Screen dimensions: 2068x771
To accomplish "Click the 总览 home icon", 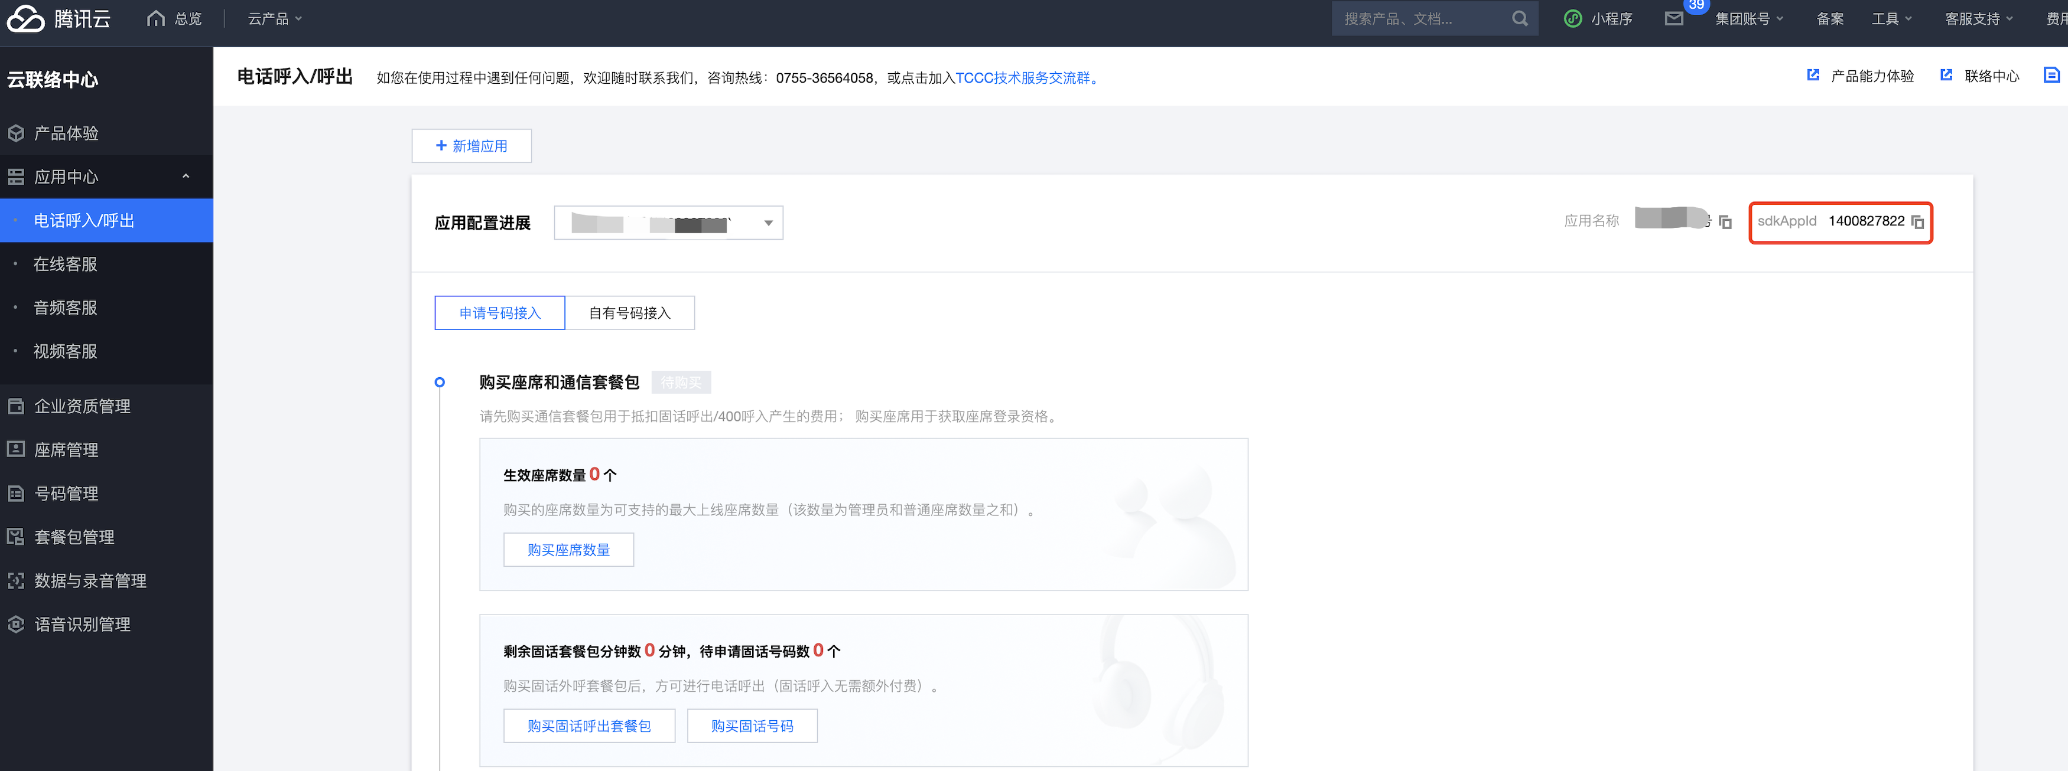I will tap(156, 18).
